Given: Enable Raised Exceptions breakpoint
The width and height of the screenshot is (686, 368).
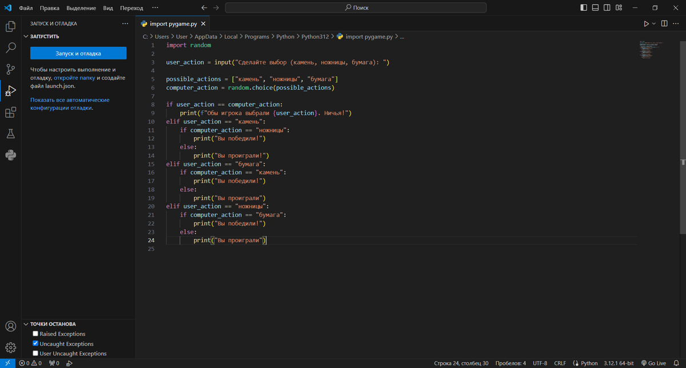Looking at the screenshot, I should coord(36,334).
